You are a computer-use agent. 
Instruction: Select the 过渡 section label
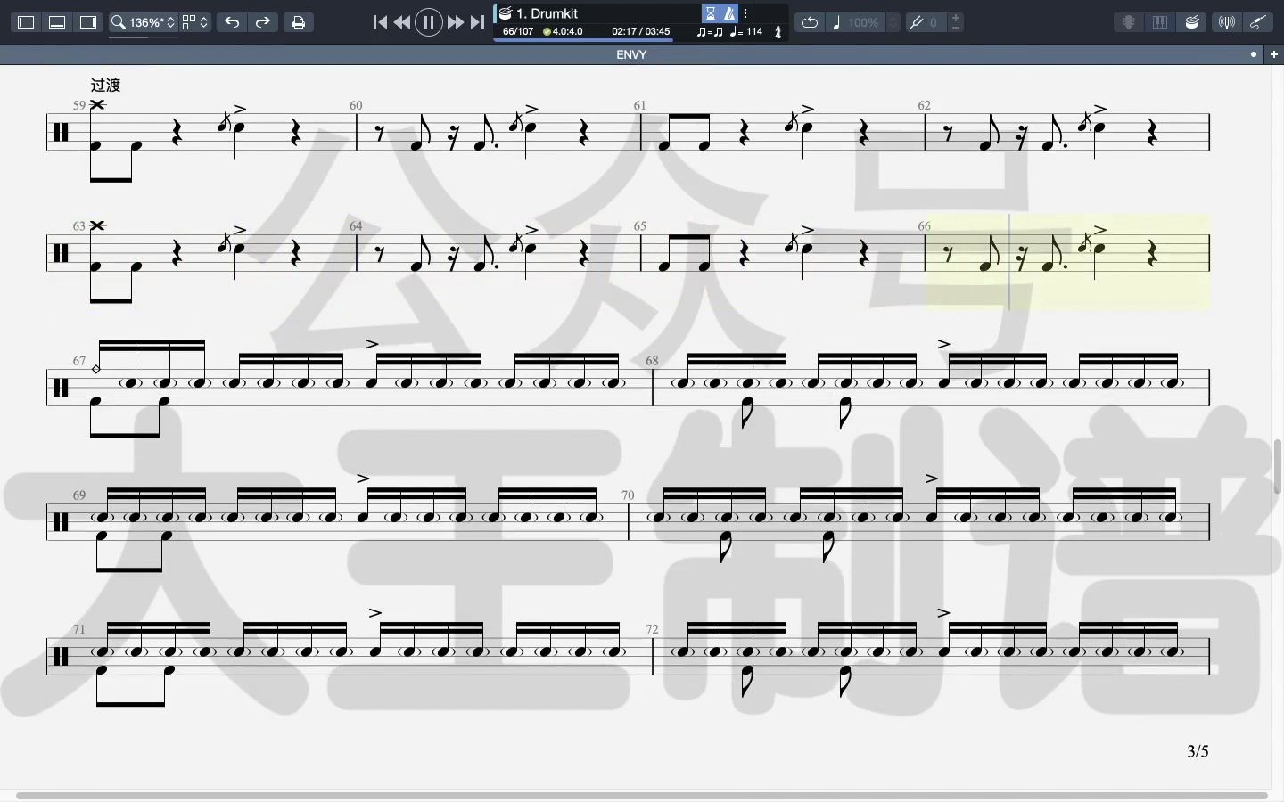tap(105, 86)
